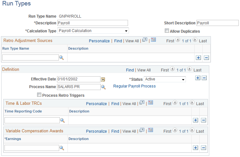The height and width of the screenshot is (157, 240).
Task: Look up Time Reporting Code
Action: 62,120
